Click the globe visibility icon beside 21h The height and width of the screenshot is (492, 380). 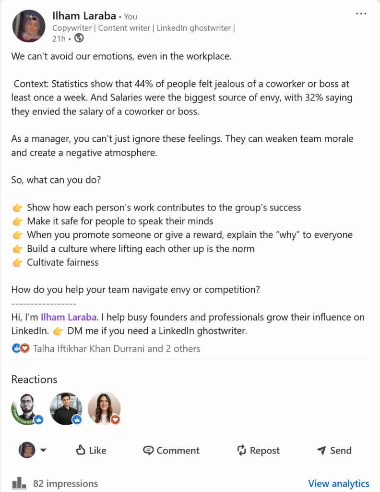(x=79, y=38)
